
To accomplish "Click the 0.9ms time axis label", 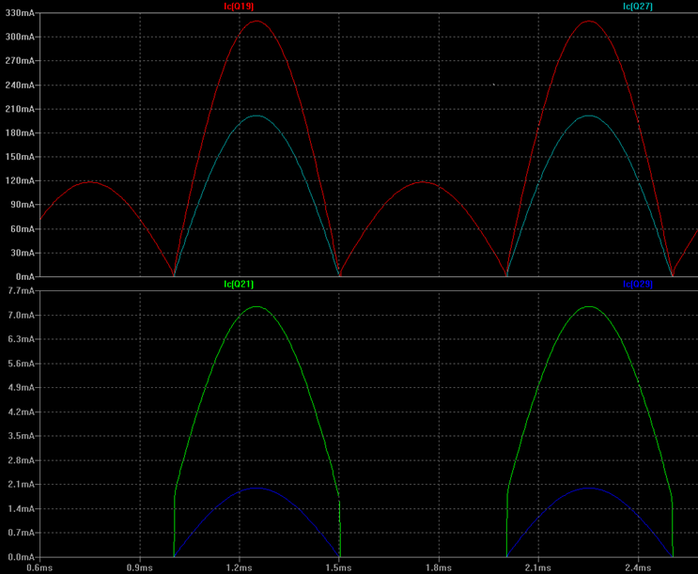I will (140, 567).
